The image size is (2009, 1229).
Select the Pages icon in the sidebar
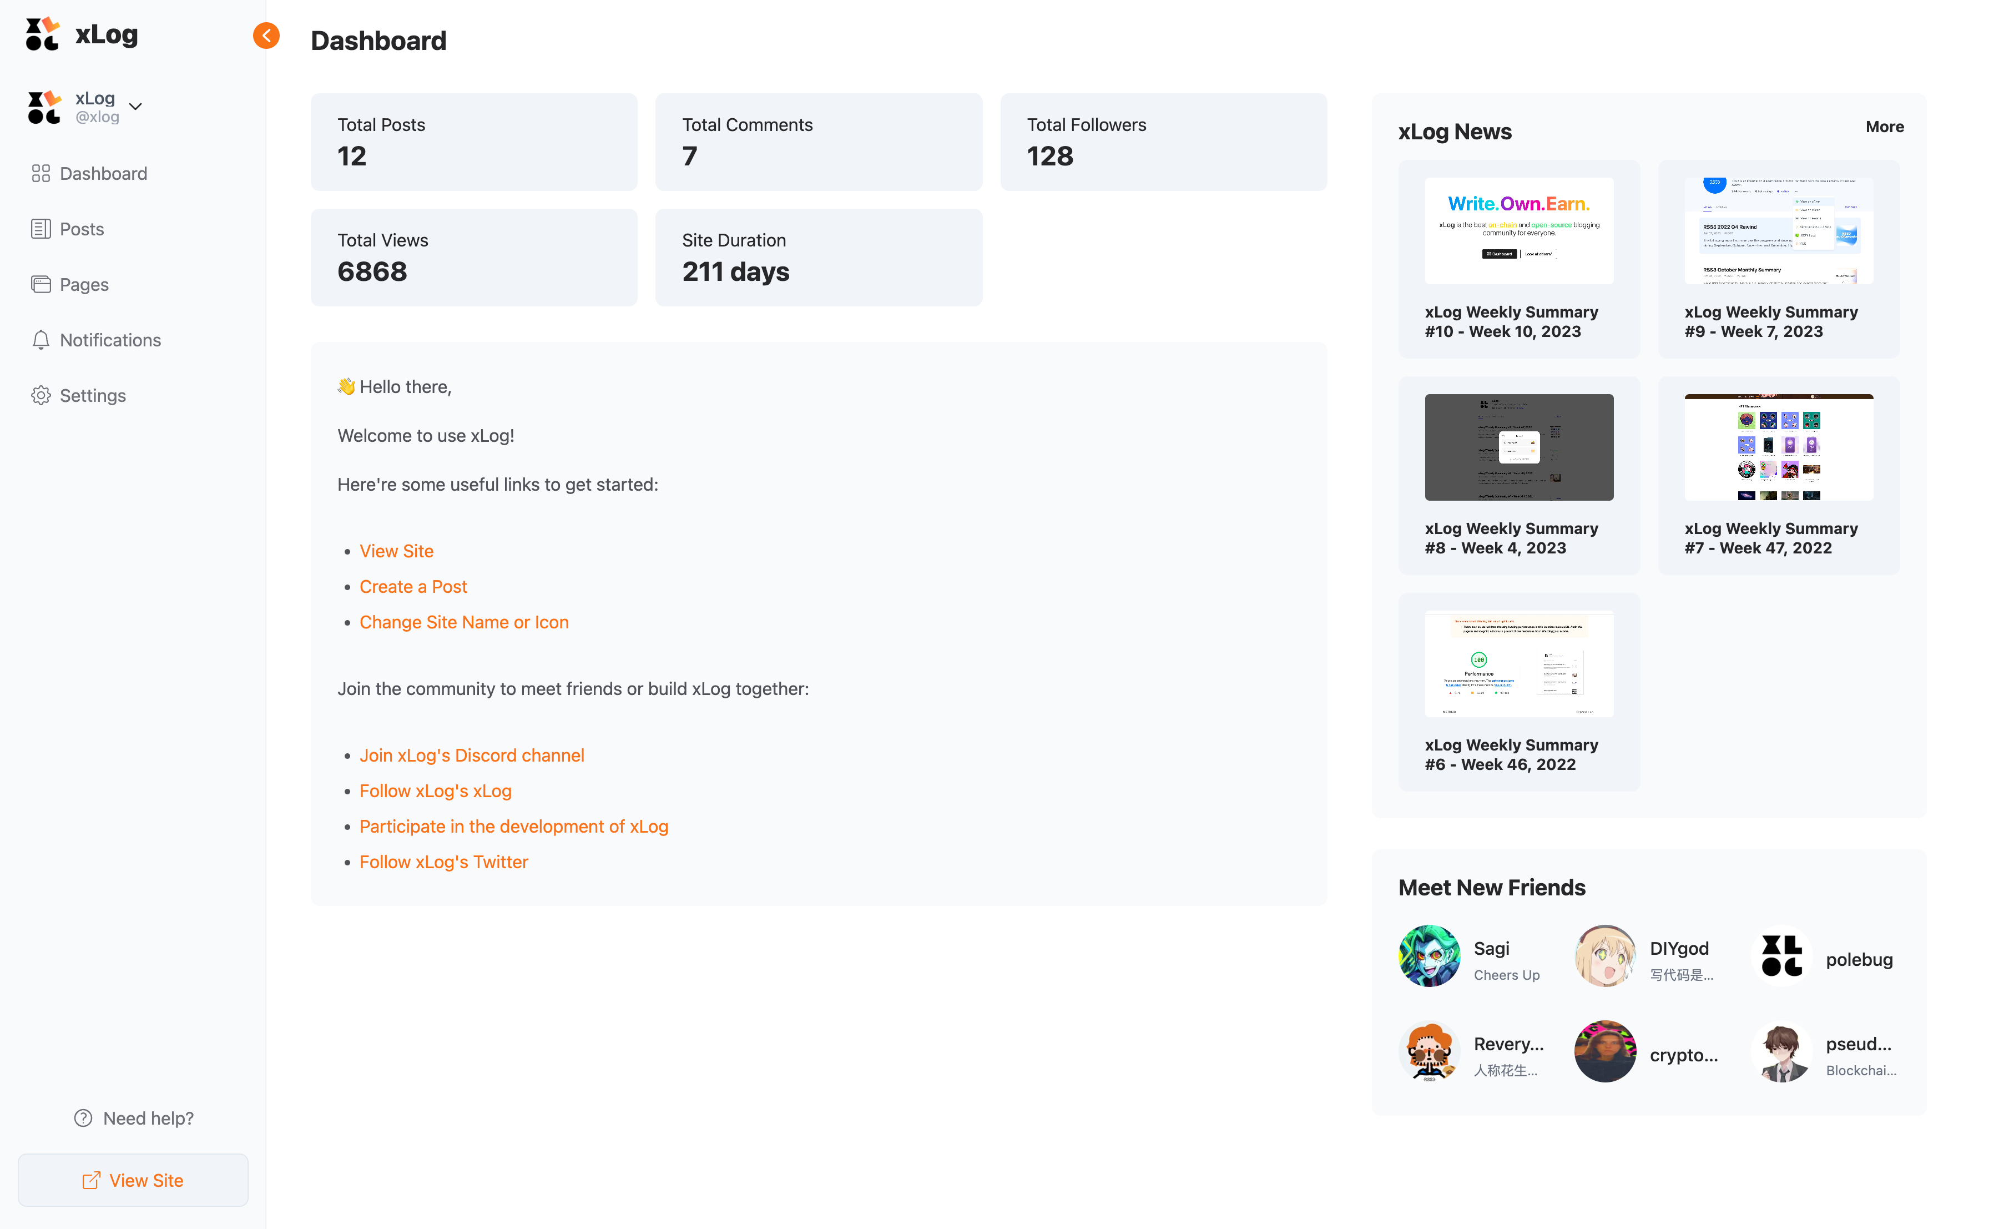point(41,285)
